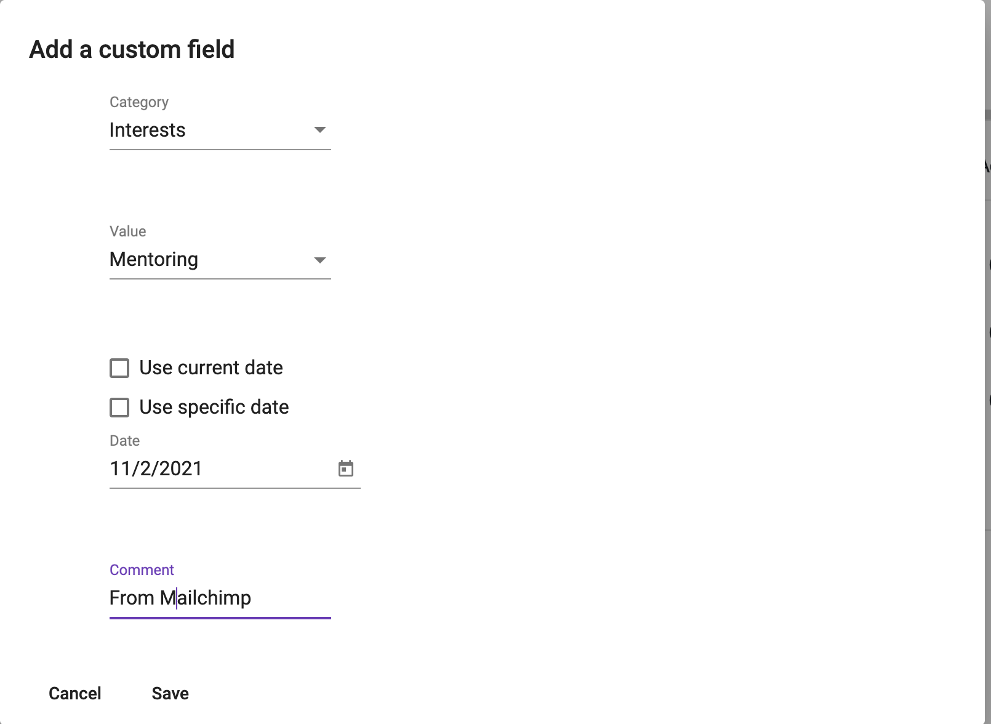This screenshot has width=991, height=724.
Task: Select the 'Interests' category value text
Action: 147,130
